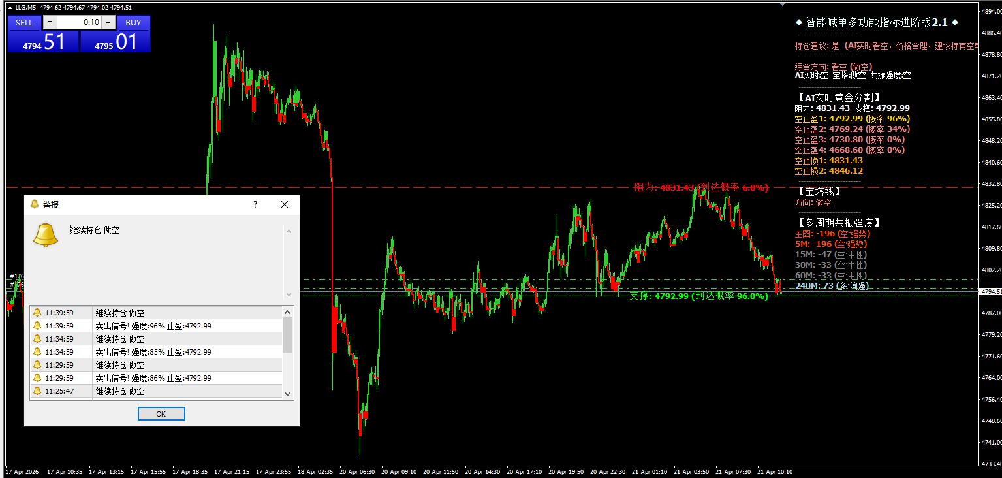This screenshot has width=1002, height=478.
Task: Decrease lot volume with the down arrow
Action: pyautogui.click(x=50, y=23)
